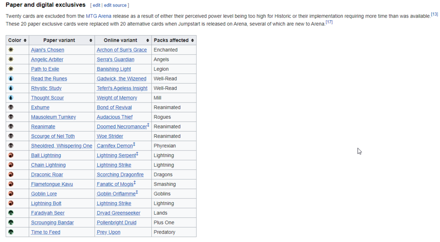Click the black mana icon beside Exhume
440x242 pixels.
11,107
